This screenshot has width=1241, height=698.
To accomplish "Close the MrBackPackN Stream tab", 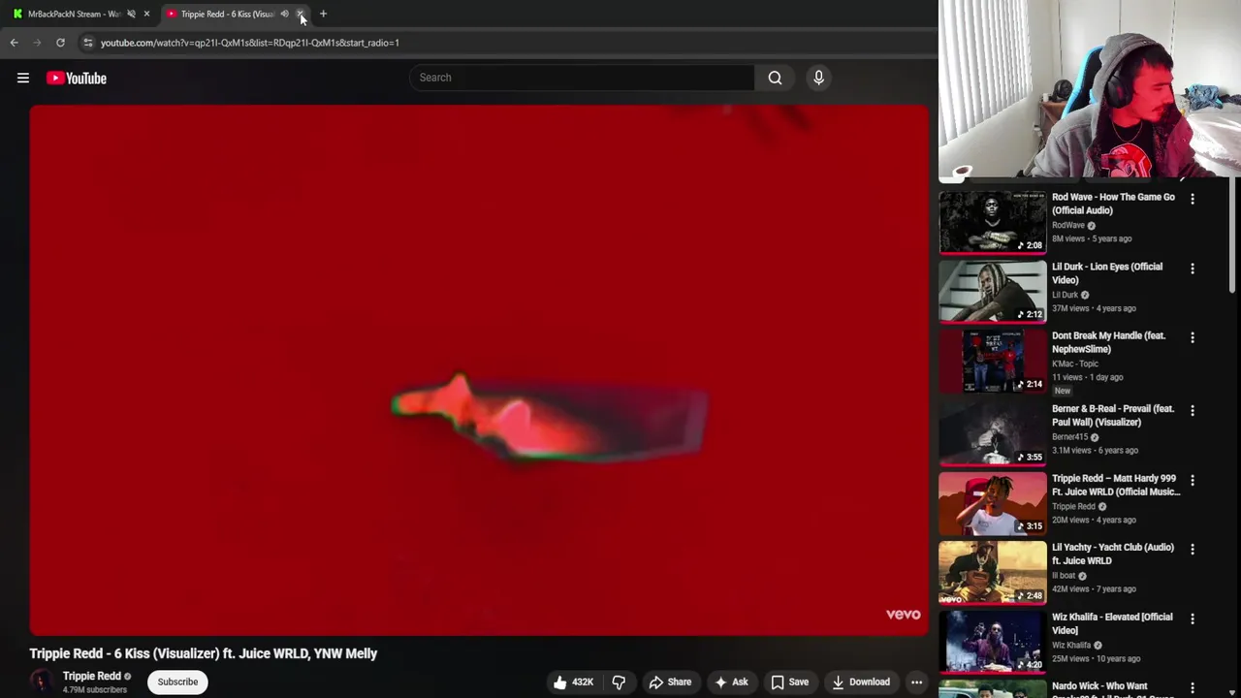I will pos(147,14).
